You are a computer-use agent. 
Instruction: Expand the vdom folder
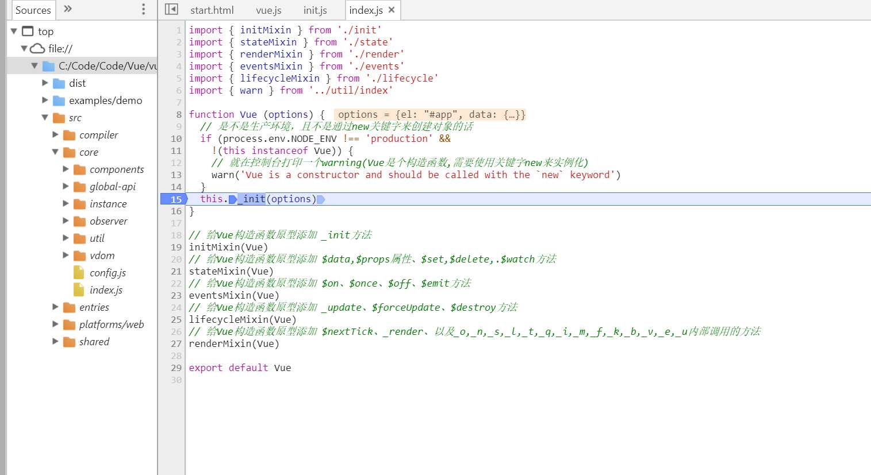pos(66,255)
